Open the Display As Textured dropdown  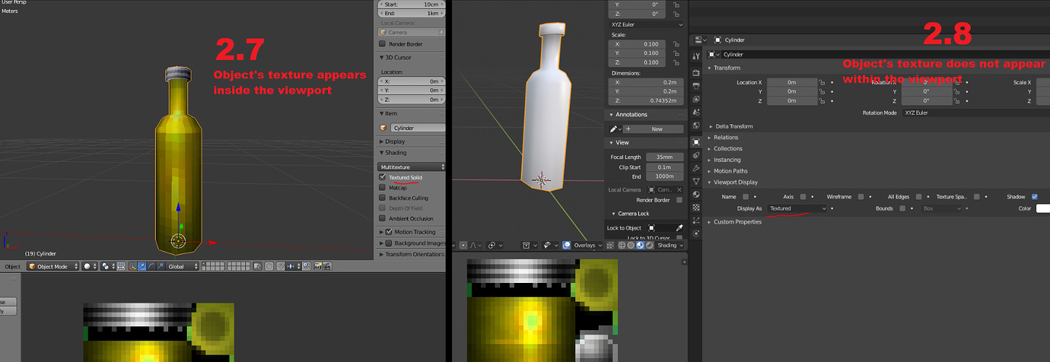(797, 208)
